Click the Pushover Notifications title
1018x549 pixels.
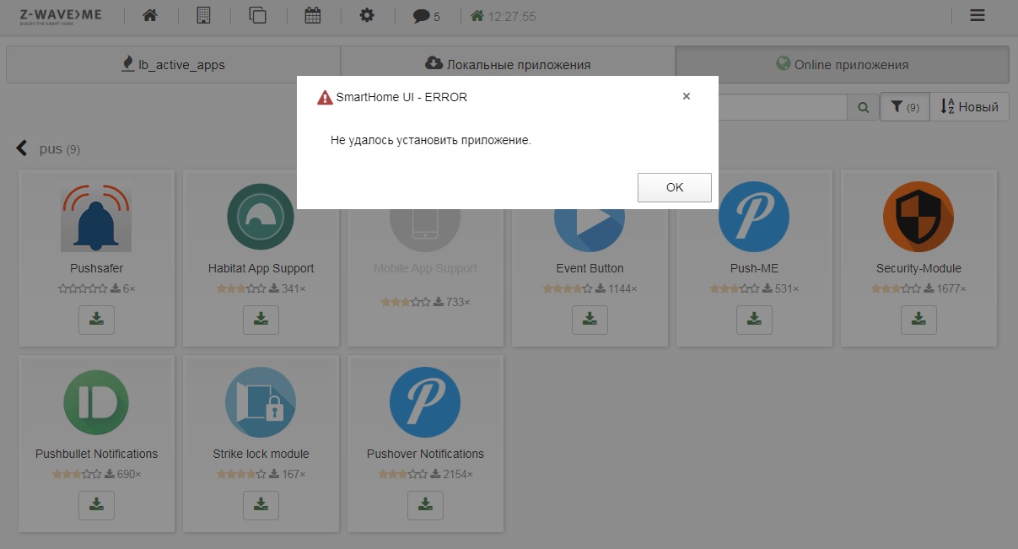tap(425, 454)
